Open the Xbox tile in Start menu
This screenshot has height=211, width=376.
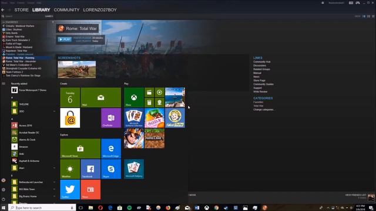(x=134, y=97)
